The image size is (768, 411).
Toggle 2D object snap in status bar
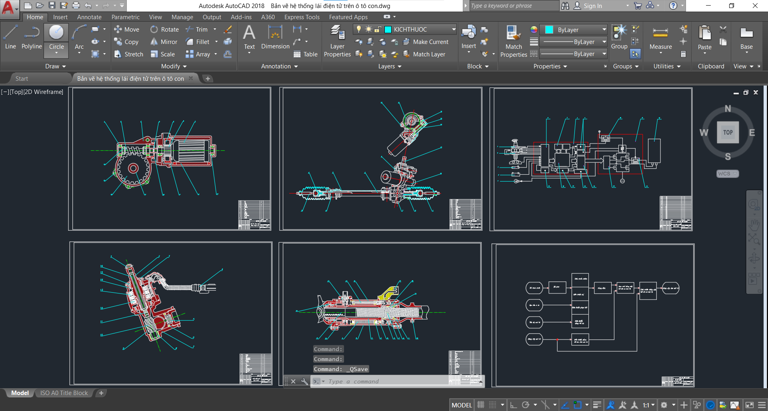578,405
